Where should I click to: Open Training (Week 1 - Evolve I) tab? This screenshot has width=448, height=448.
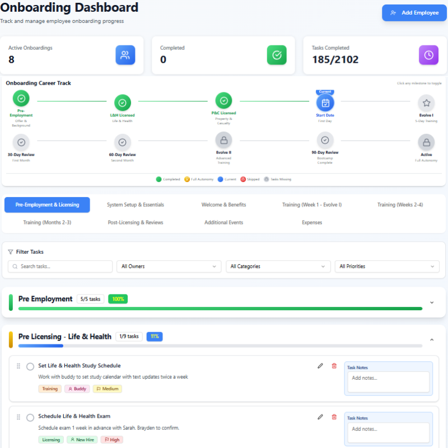pyautogui.click(x=312, y=204)
